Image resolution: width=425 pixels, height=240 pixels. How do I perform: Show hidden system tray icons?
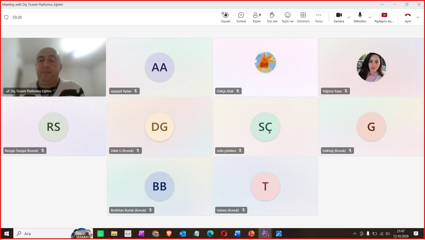pos(355,234)
